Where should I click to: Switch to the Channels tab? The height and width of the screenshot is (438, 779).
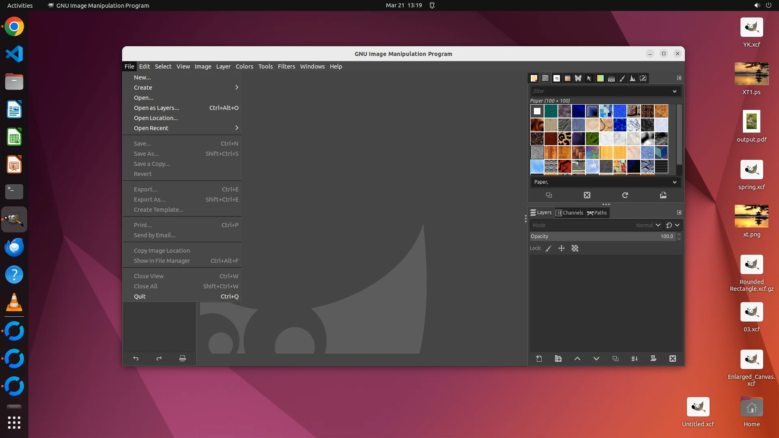(x=569, y=213)
